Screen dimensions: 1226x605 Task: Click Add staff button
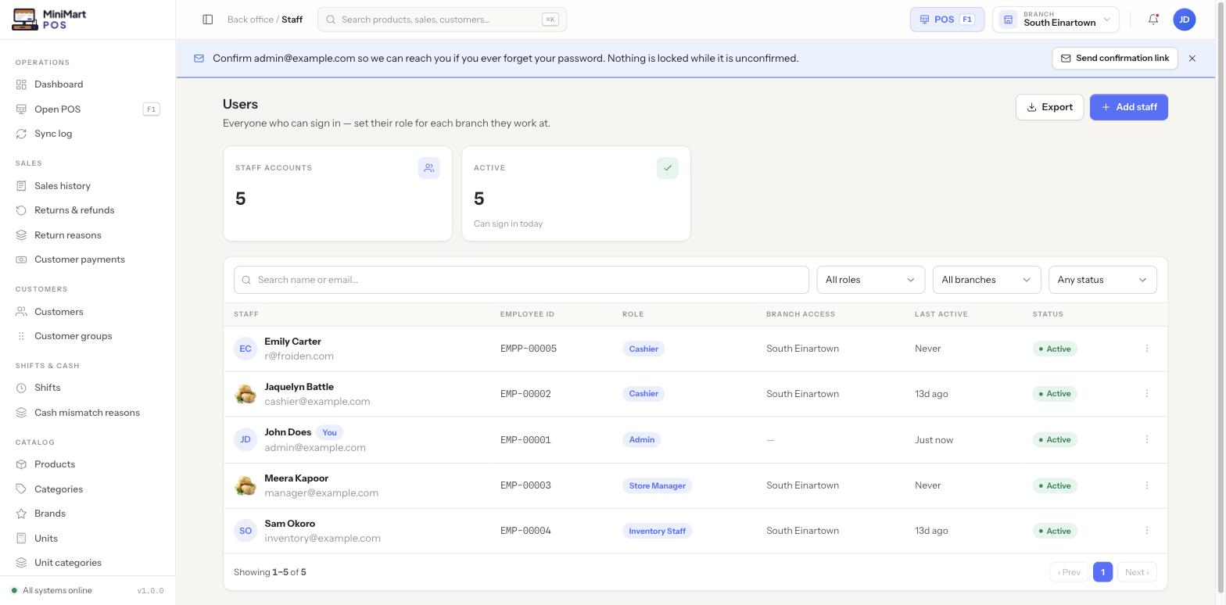click(1129, 107)
